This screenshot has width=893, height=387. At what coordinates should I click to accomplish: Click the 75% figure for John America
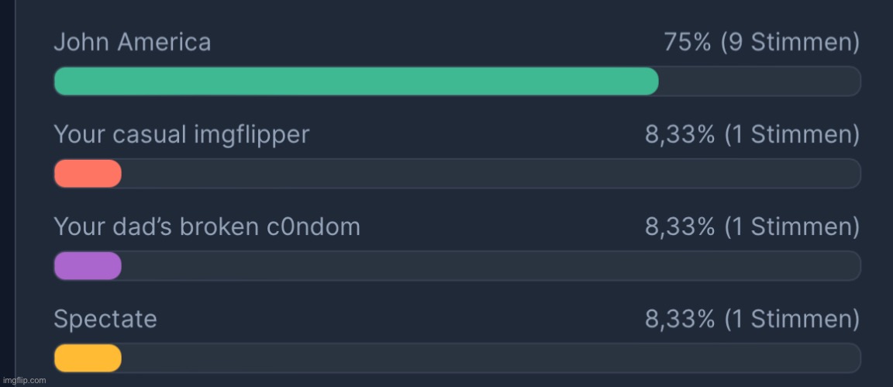click(687, 42)
